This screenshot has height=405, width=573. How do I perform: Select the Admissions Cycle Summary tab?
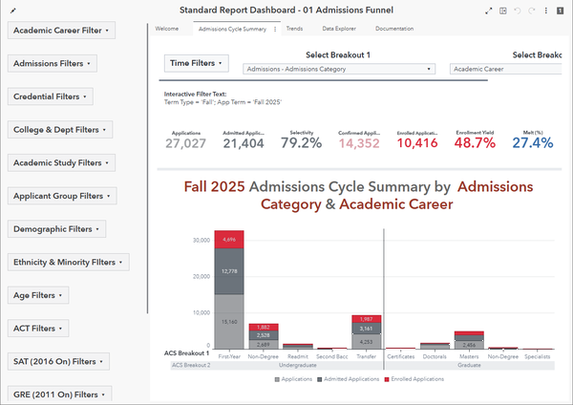(x=232, y=30)
